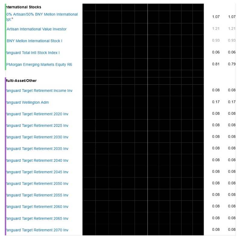Open Vanguard Target Retirement Income Inv
This screenshot has height=241, width=241.
pyautogui.click(x=39, y=91)
